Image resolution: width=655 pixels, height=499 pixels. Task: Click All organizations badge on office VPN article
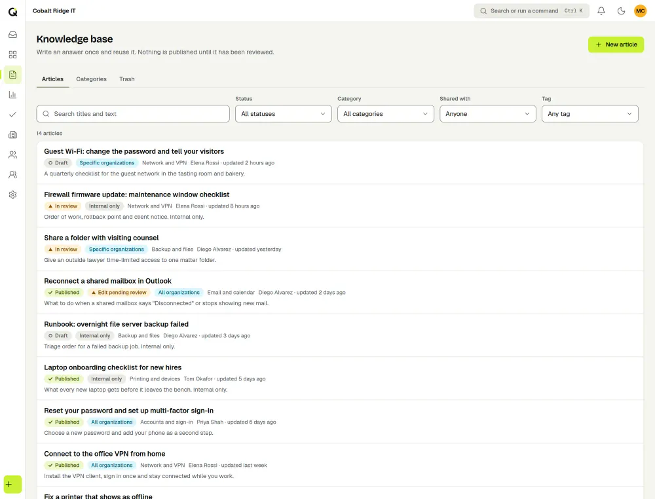click(111, 465)
